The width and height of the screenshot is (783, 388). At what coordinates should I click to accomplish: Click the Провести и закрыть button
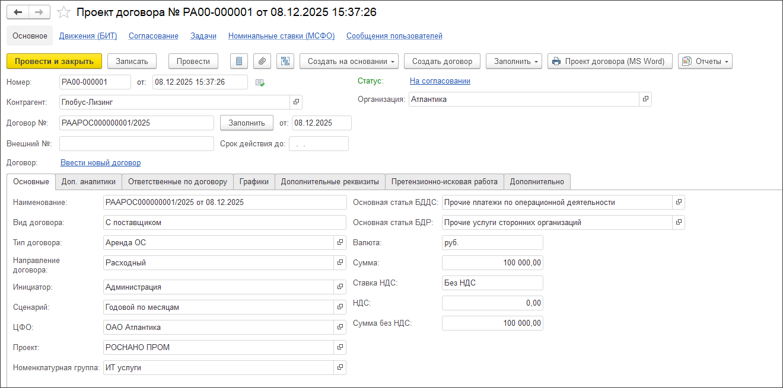(54, 61)
